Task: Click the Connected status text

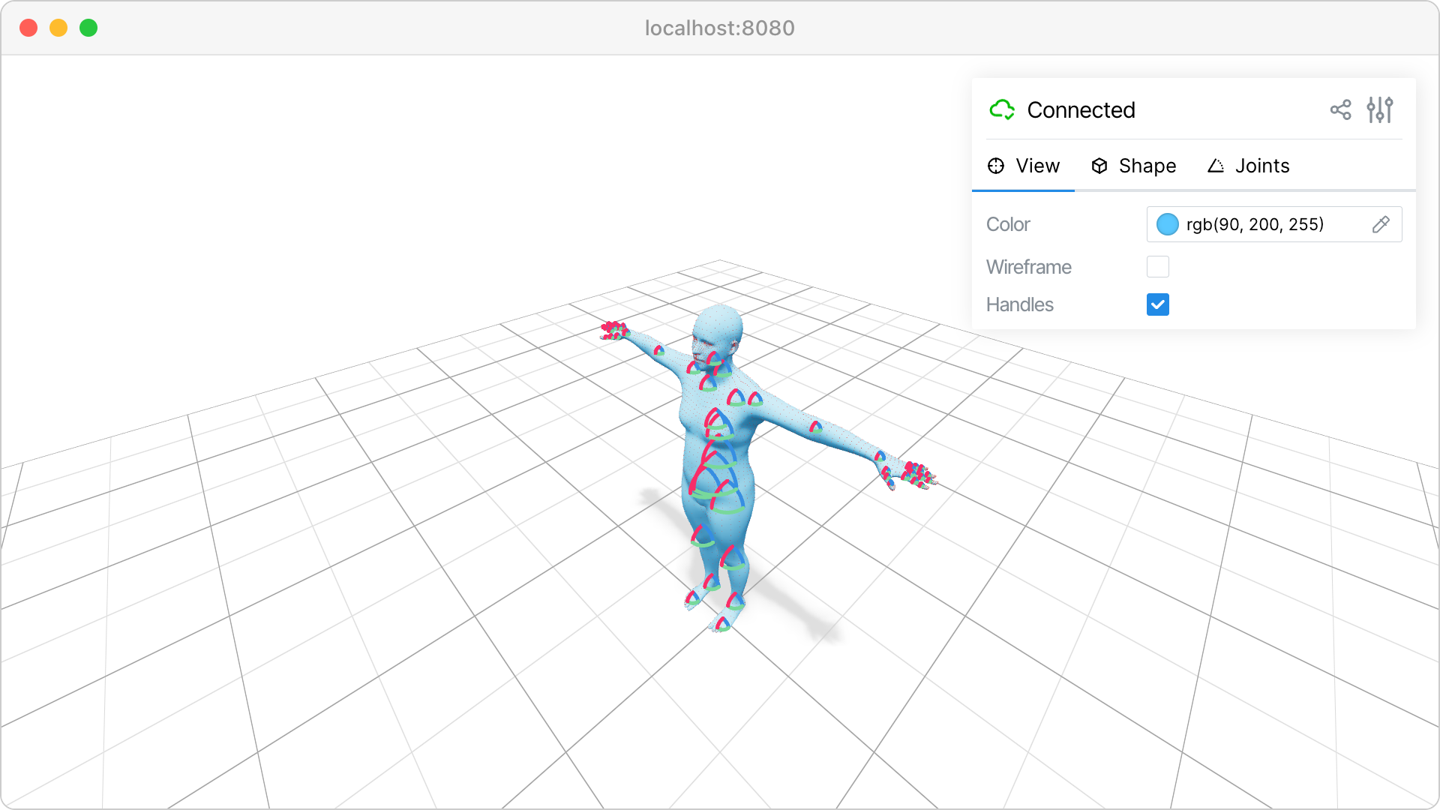Action: [1081, 110]
